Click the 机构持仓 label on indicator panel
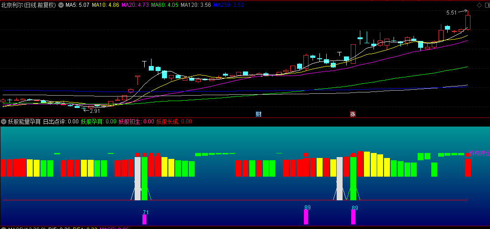This screenshot has height=229, width=490. pos(480,153)
